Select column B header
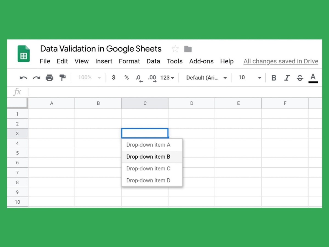Screen dimensions: 329x247 [98, 103]
